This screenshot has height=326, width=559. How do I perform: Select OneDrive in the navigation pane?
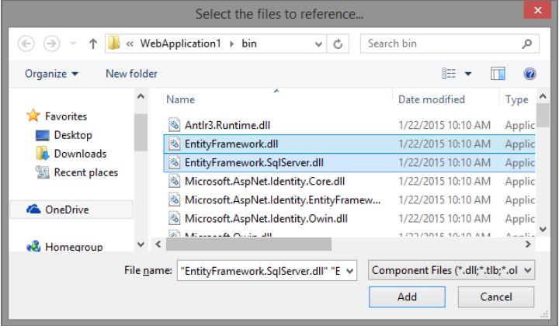(x=67, y=210)
